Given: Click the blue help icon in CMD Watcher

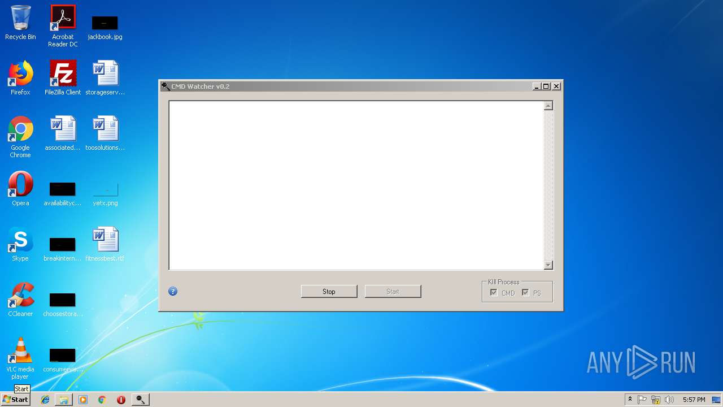Looking at the screenshot, I should point(173,291).
